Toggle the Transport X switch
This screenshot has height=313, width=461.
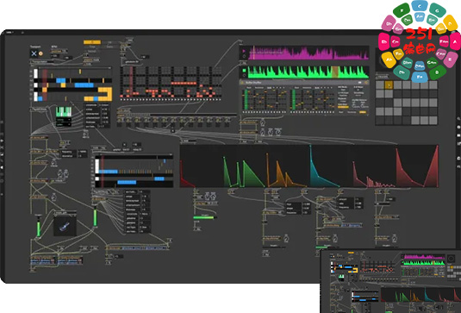click(34, 53)
